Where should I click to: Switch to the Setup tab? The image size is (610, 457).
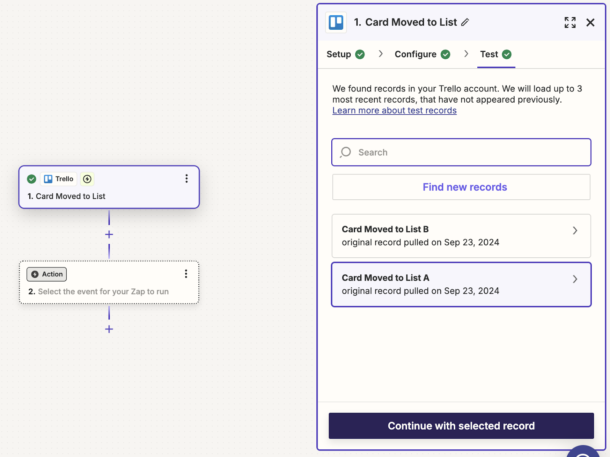click(x=339, y=54)
